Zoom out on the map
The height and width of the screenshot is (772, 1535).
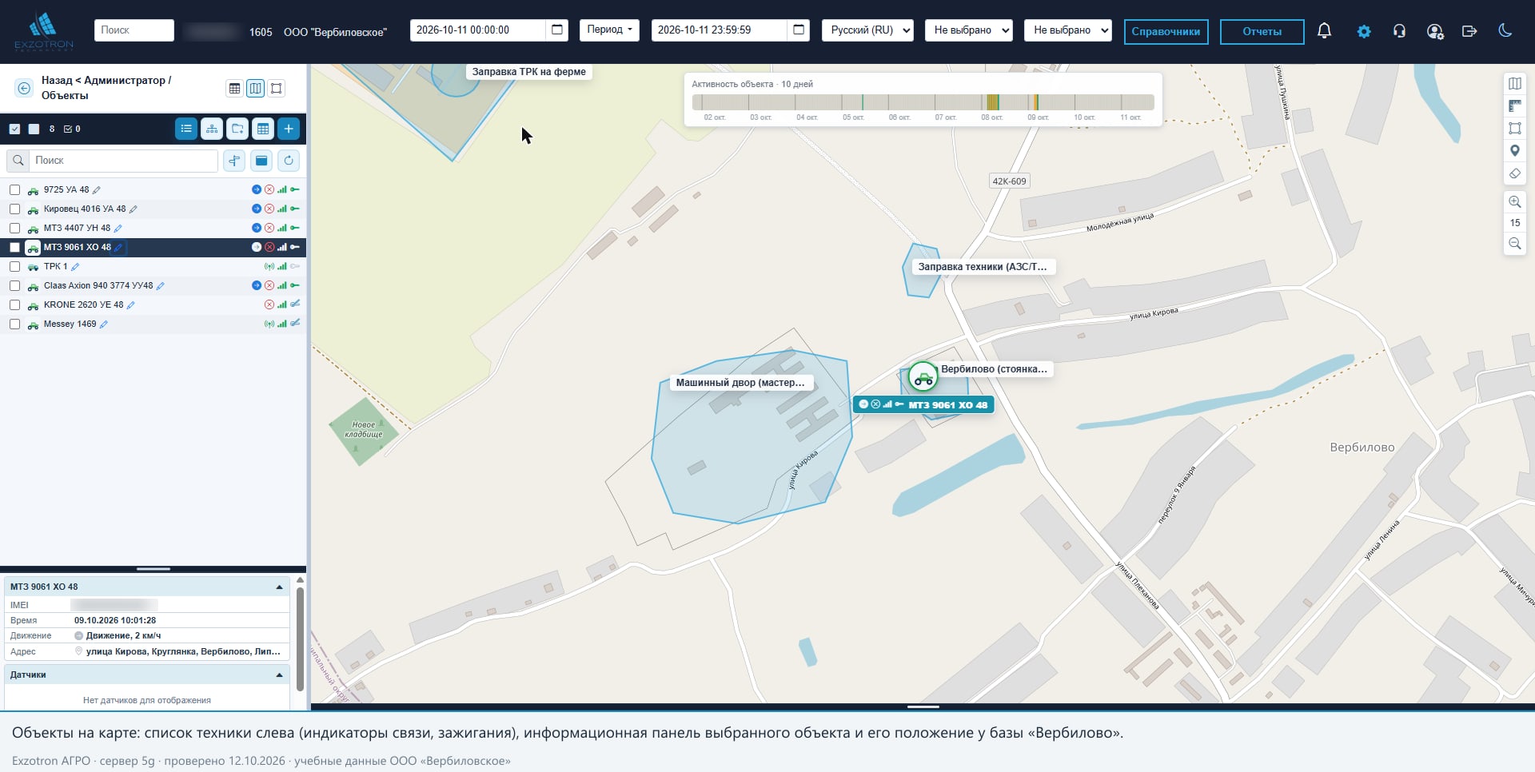(x=1514, y=244)
